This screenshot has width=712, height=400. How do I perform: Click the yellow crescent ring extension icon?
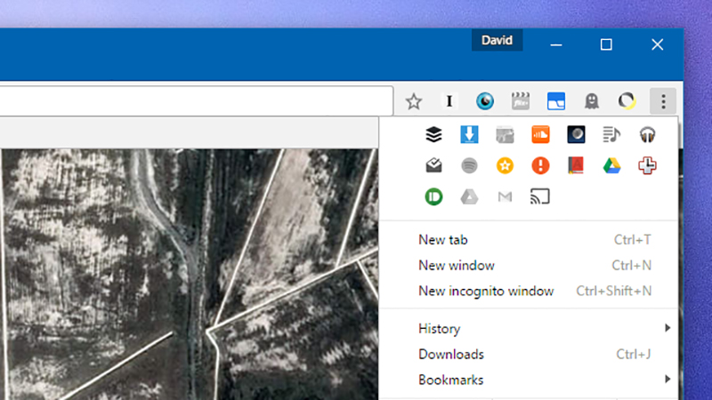tap(627, 101)
